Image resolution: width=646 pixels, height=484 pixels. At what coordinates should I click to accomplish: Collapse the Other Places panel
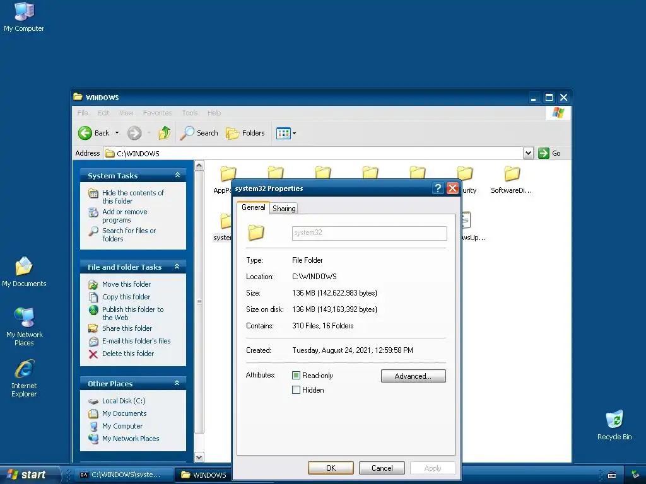[177, 383]
